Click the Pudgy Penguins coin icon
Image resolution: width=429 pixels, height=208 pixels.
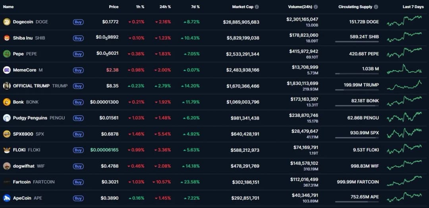click(x=7, y=118)
